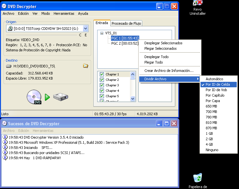Image resolution: width=239 pixels, height=189 pixels.
Task: Collapse the VTS_01 tree node
Action: [102, 33]
